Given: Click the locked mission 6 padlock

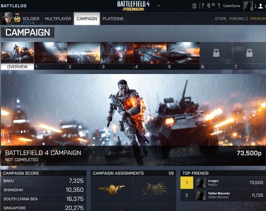Looking at the screenshot, I should tap(216, 53).
